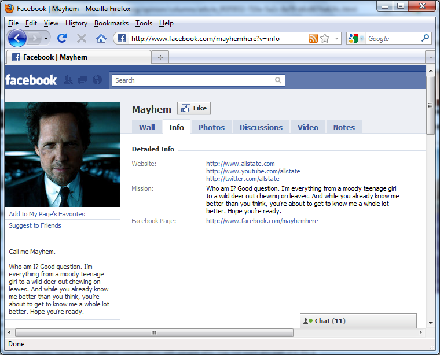Screen dimensions: 440x355
Task: Open the History menu
Action: pos(76,23)
